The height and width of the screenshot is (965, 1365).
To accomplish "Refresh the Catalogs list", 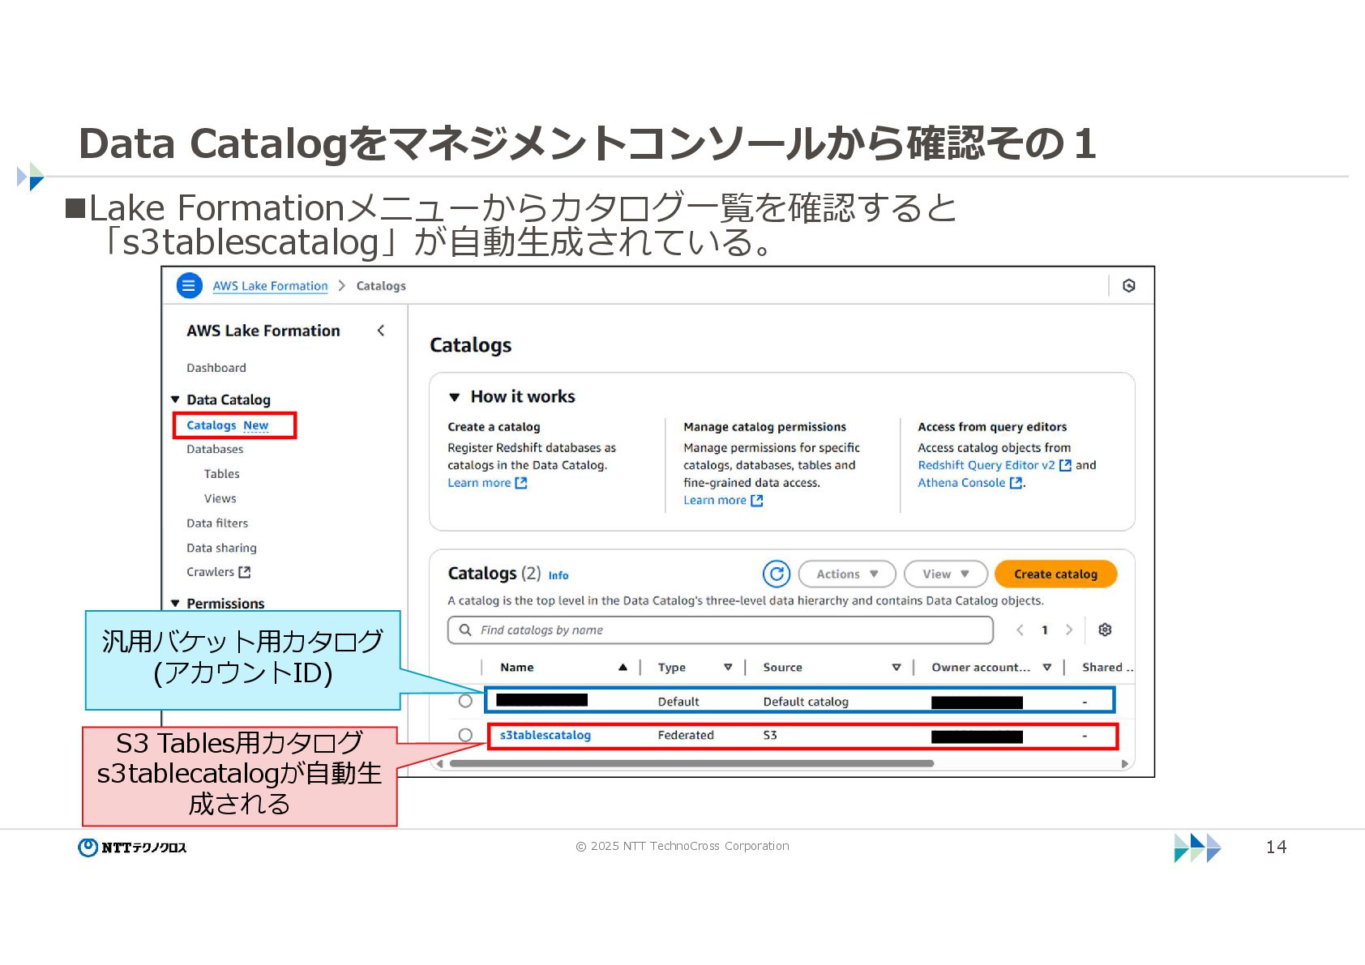I will point(776,574).
